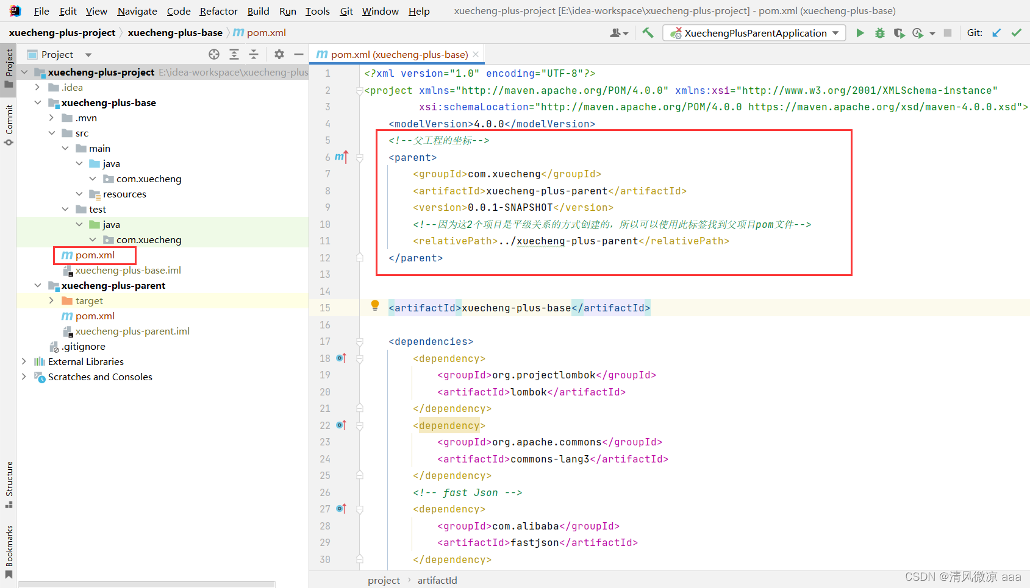The image size is (1030, 588).
Task: Select the .gitignore file
Action: point(84,346)
